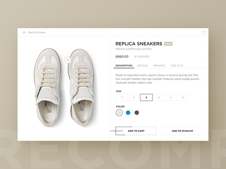
Task: Choose the blue color swatch
Action: click(128, 113)
